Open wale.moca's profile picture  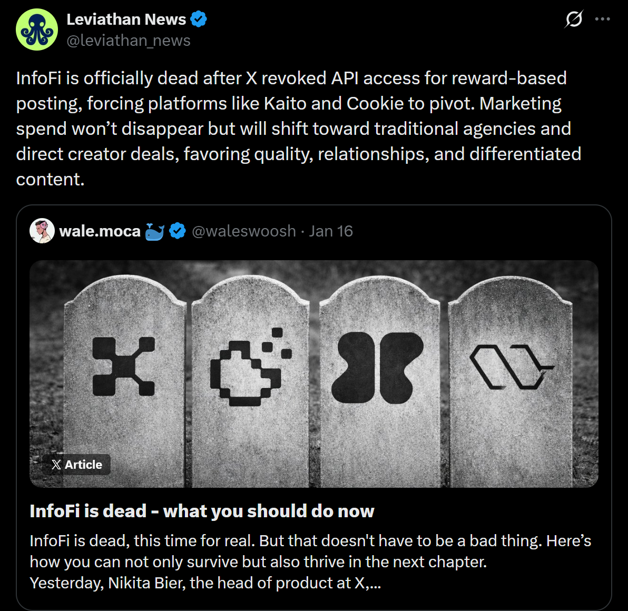[x=43, y=230]
